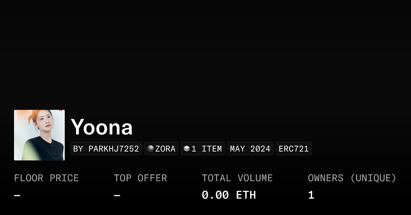This screenshot has width=411, height=215.
Task: Click the dash under Top Offer
Action: tap(117, 195)
